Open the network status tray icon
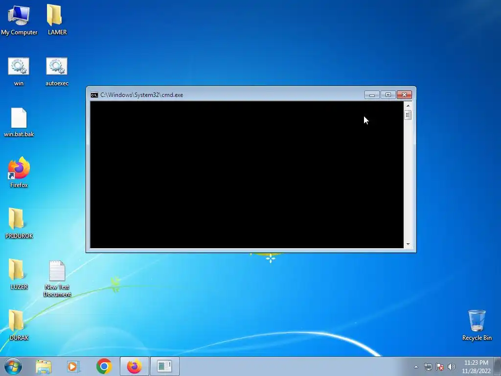Viewport: 501px width, 376px height. [x=428, y=367]
